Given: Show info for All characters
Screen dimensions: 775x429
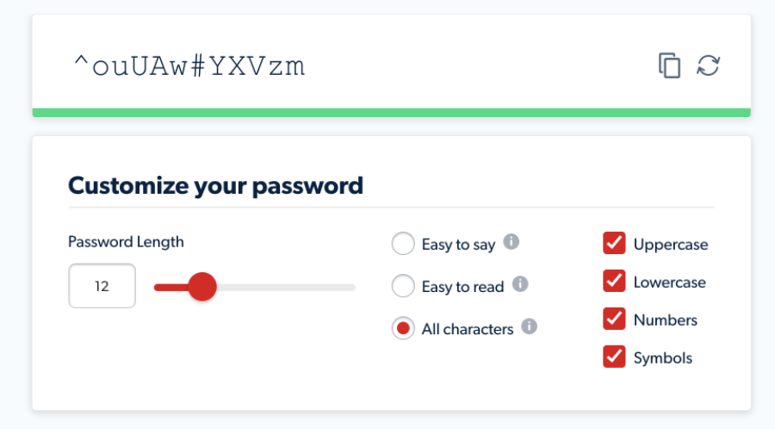Looking at the screenshot, I should pyautogui.click(x=529, y=326).
